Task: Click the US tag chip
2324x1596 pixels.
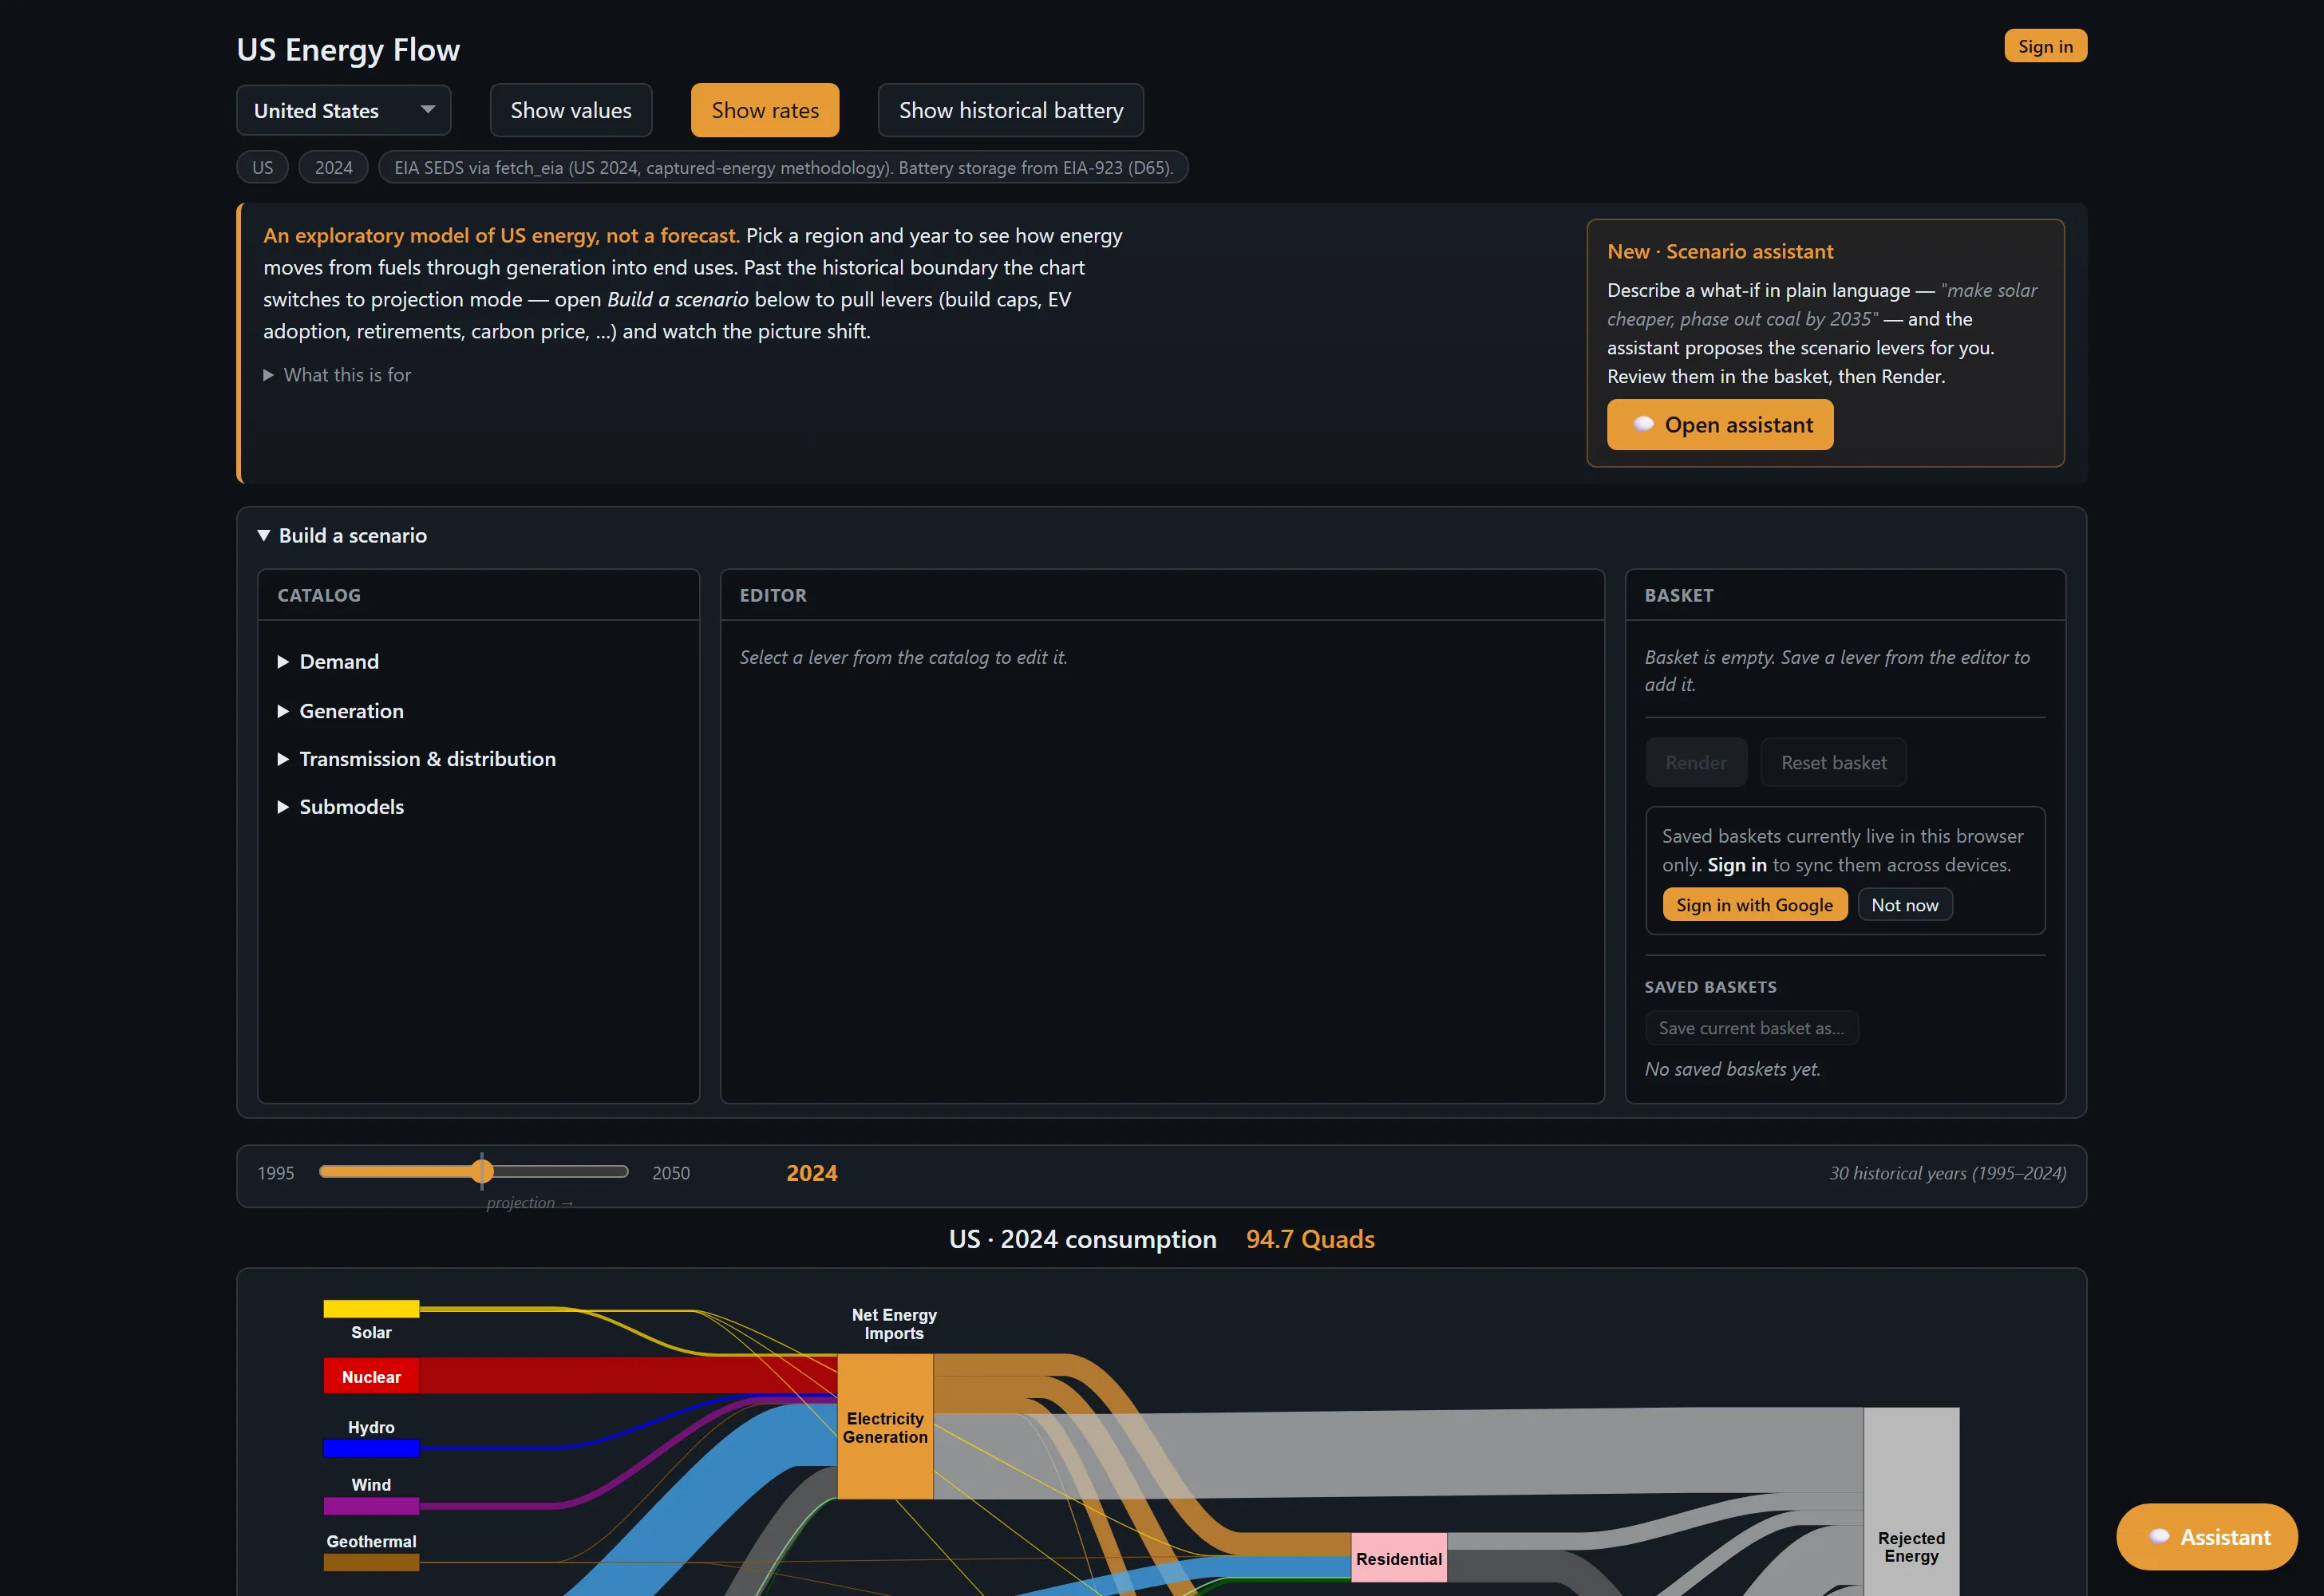Action: [262, 167]
